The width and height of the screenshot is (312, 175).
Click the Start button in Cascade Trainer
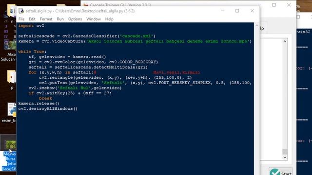tap(281, 172)
